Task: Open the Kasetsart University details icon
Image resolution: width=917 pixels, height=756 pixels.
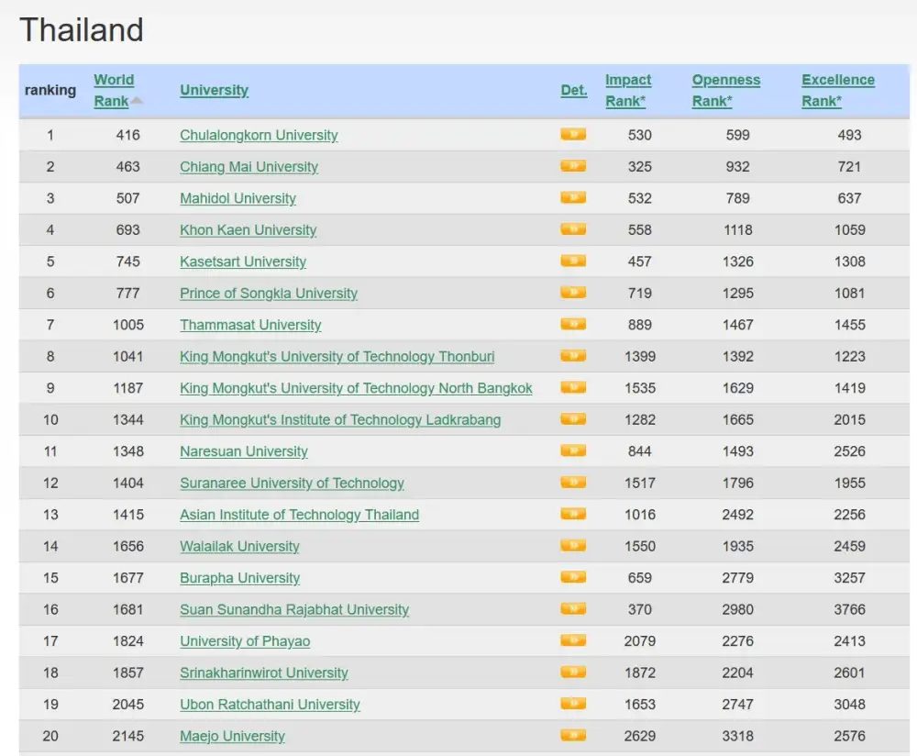Action: [573, 261]
